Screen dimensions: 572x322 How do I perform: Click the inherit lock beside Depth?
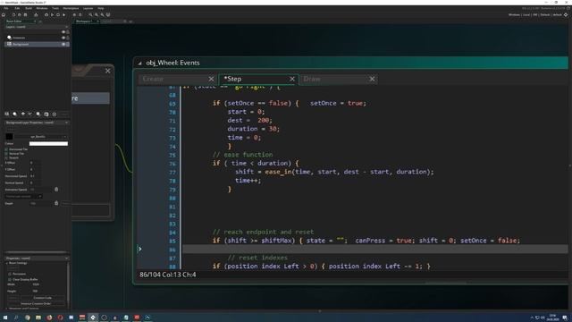56,203
